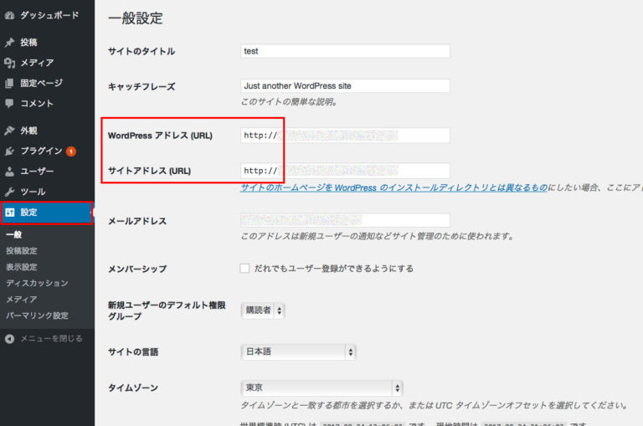Click the tagline field with WordPress text

pyautogui.click(x=345, y=85)
